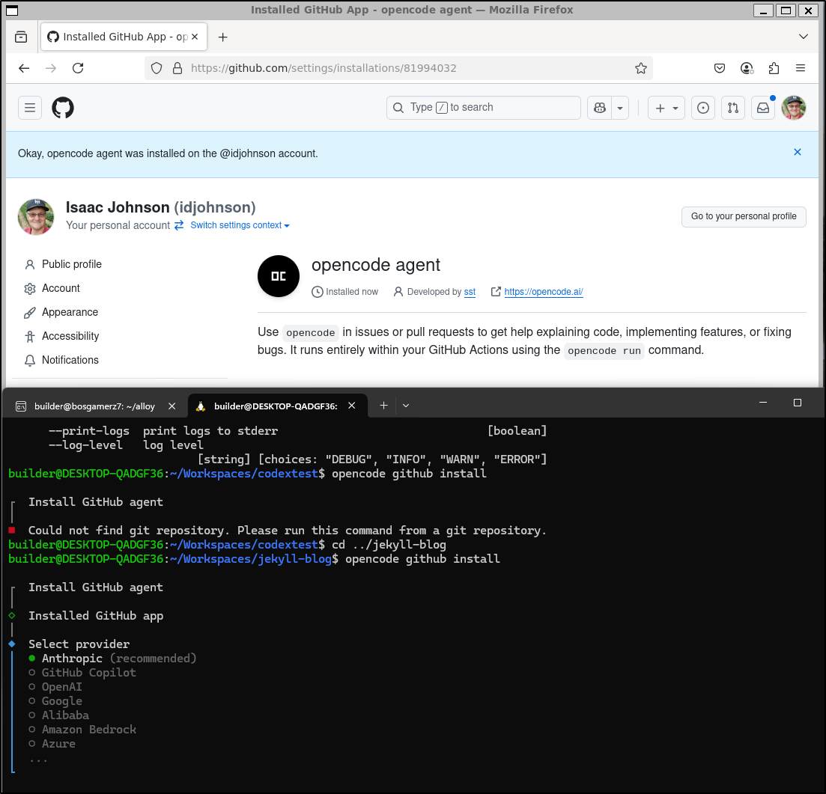Focus the GitHub search box
The height and width of the screenshot is (794, 826).
click(484, 108)
